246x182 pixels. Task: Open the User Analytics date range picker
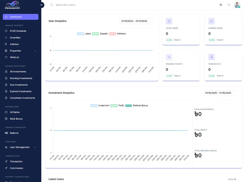pyautogui.click(x=137, y=21)
